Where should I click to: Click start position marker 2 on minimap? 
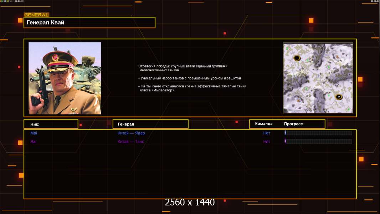click(x=339, y=97)
